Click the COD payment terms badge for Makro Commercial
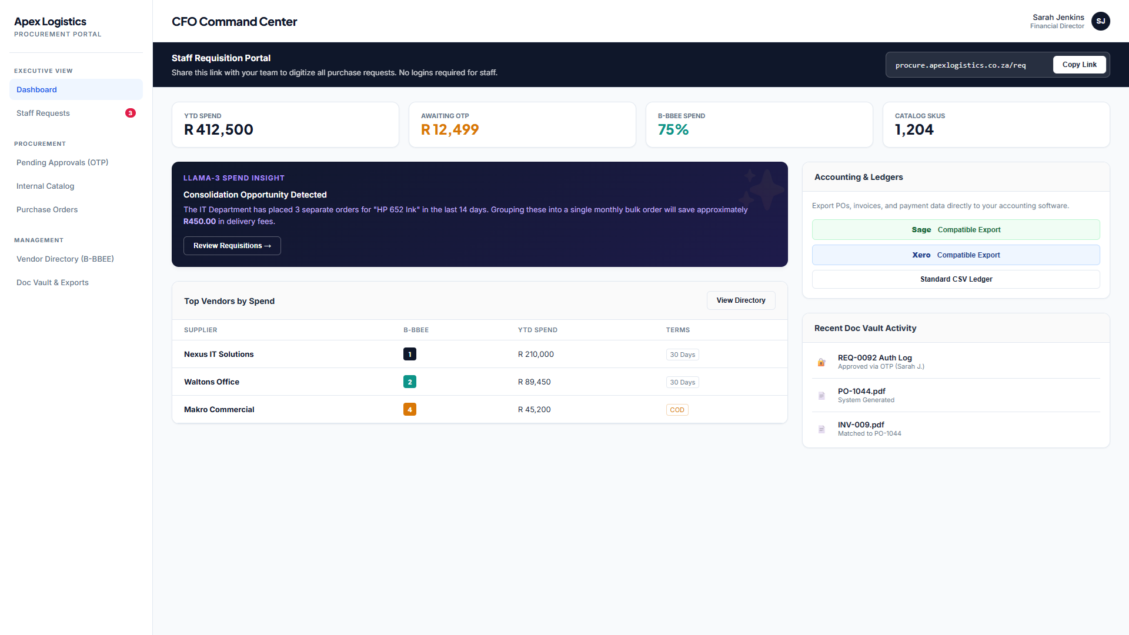This screenshot has height=635, width=1129. tap(677, 409)
